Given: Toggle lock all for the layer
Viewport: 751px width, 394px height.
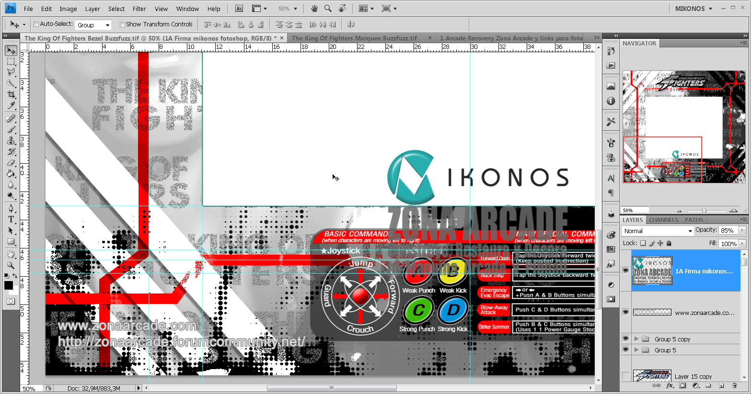Looking at the screenshot, I should pyautogui.click(x=669, y=243).
